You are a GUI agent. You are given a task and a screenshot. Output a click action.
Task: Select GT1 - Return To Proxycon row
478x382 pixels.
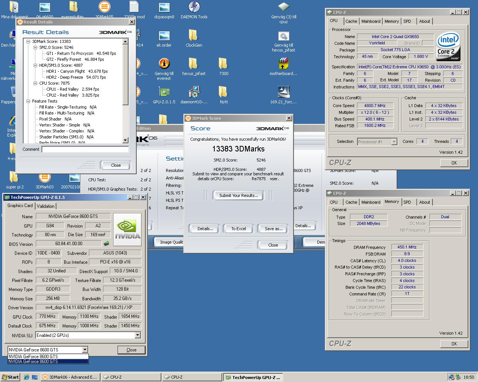pos(81,53)
